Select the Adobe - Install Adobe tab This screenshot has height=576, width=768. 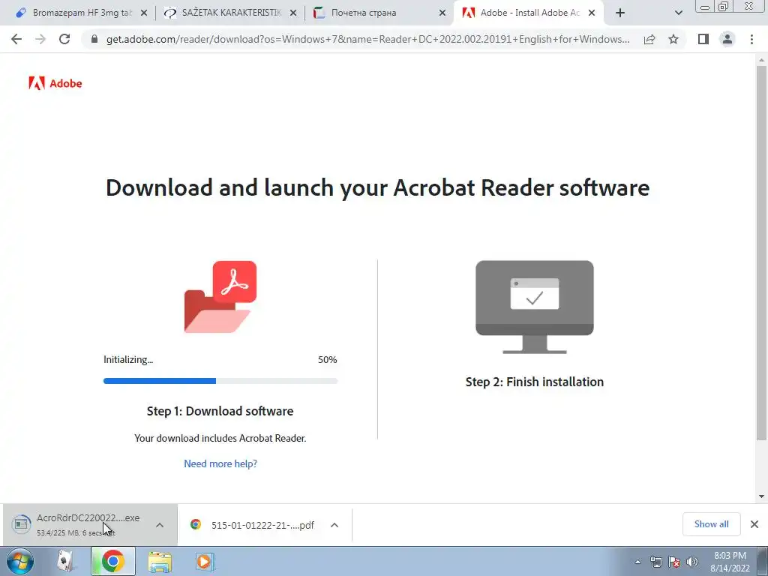click(x=529, y=13)
